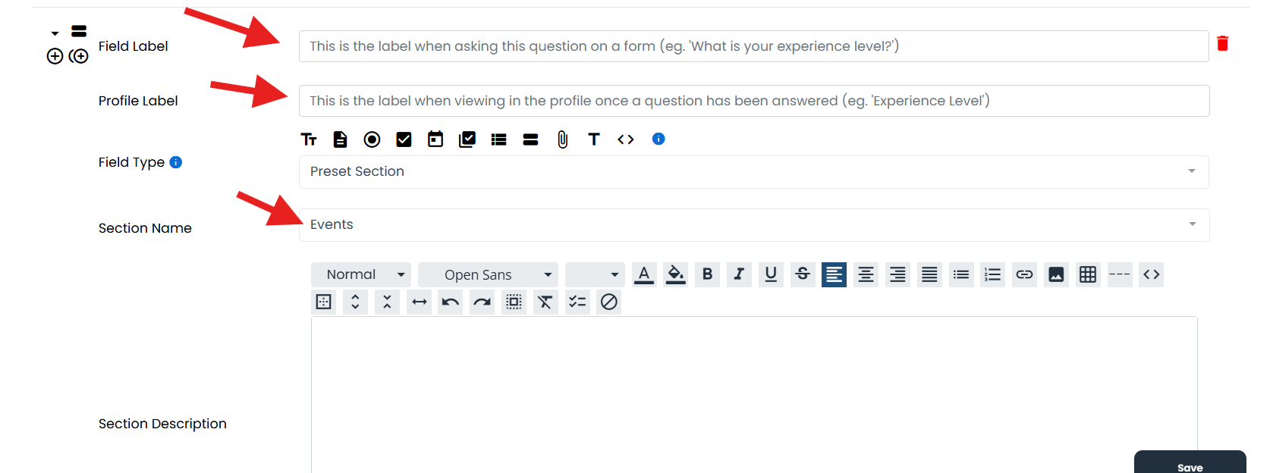Click the Save button

[x=1190, y=462]
